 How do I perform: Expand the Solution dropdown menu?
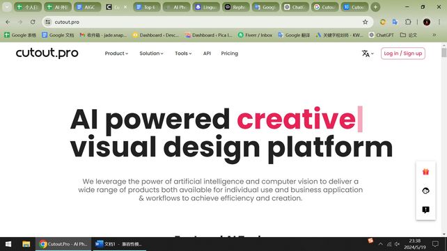151,54
